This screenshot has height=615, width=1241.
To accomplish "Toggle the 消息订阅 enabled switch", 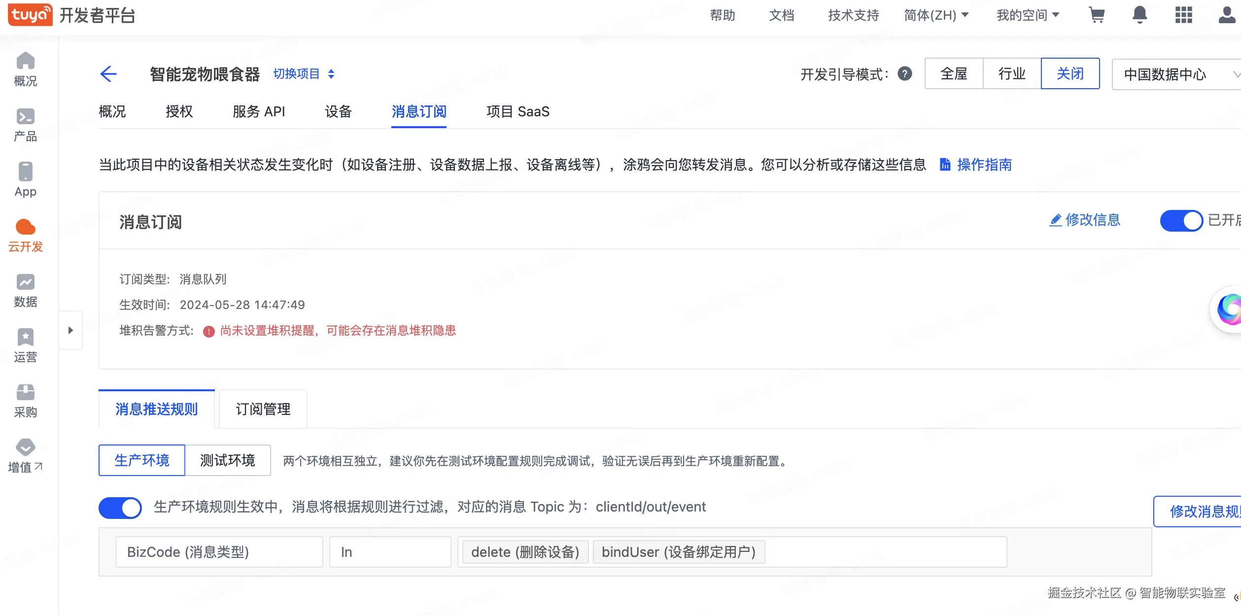I will coord(1181,220).
